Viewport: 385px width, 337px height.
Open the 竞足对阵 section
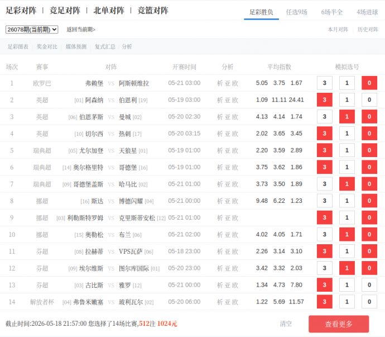point(65,11)
